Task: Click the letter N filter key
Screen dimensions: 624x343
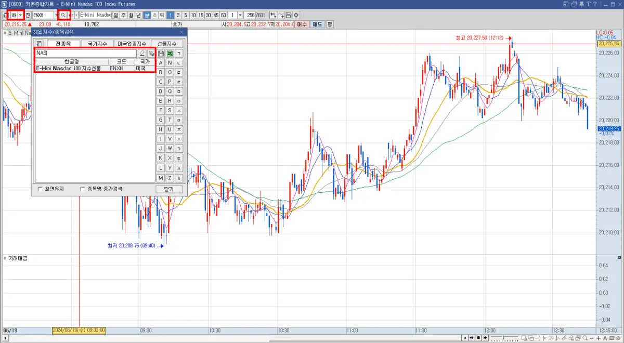Action: click(x=170, y=63)
